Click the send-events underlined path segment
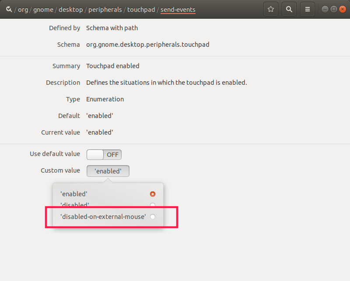This screenshot has height=281, width=350. click(178, 9)
